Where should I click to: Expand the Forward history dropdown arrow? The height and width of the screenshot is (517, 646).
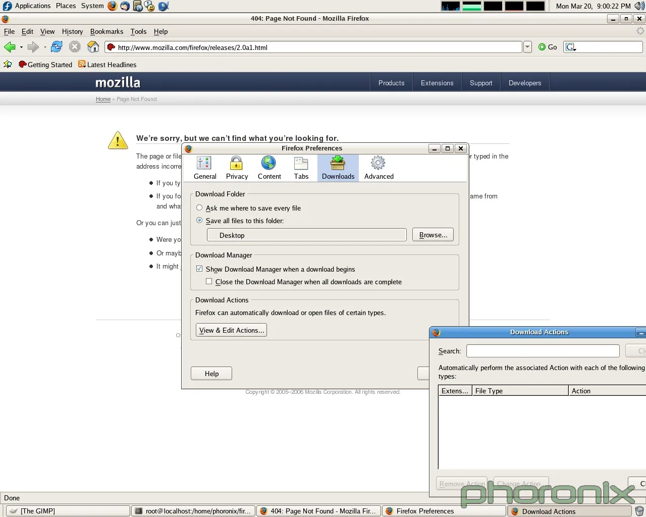point(45,47)
